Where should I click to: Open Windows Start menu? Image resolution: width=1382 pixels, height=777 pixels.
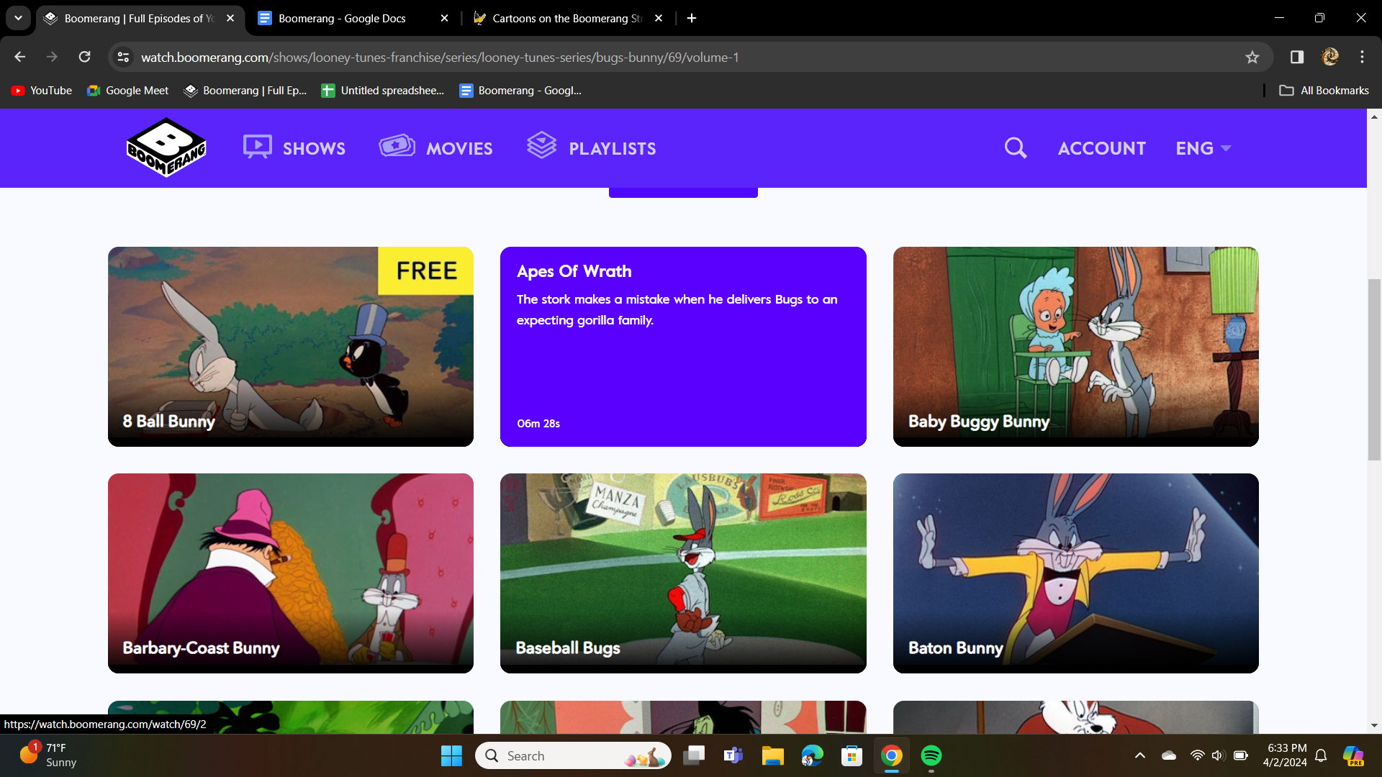tap(451, 755)
